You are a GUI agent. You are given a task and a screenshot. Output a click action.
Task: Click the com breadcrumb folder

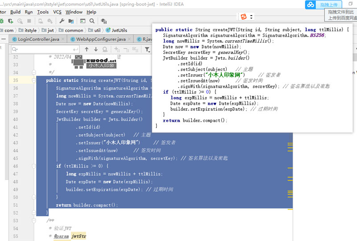pyautogui.click(x=7, y=30)
